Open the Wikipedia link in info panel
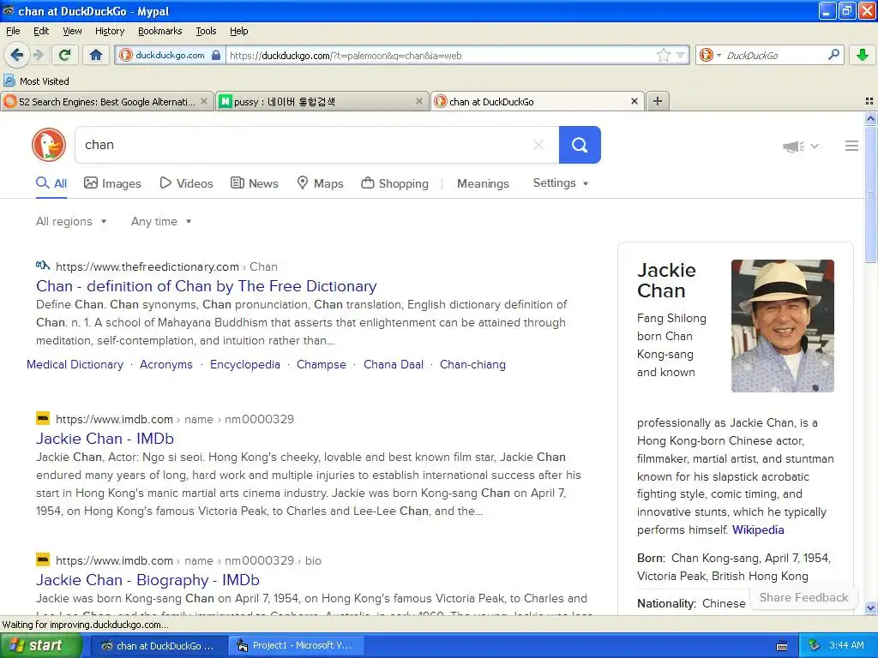 [758, 529]
